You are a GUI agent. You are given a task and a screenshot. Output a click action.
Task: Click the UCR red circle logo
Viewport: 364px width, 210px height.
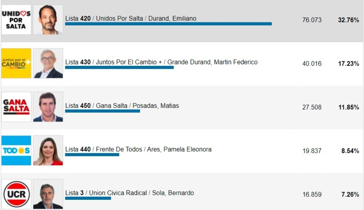coord(16,194)
